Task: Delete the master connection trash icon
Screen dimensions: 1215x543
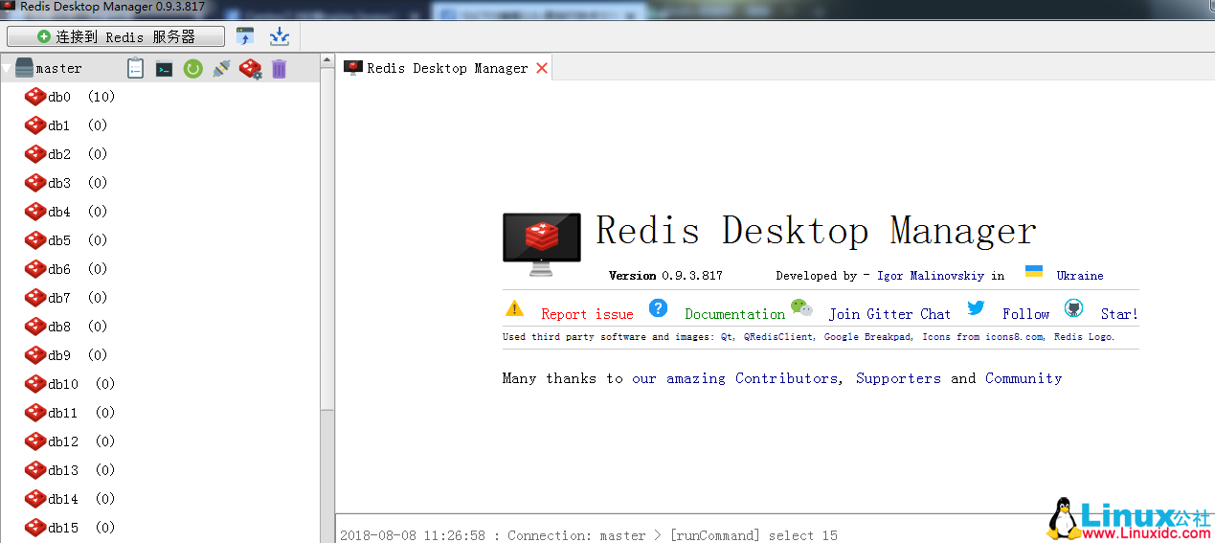Action: (x=279, y=68)
